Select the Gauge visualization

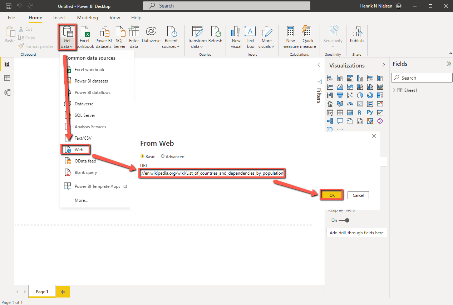[350, 104]
